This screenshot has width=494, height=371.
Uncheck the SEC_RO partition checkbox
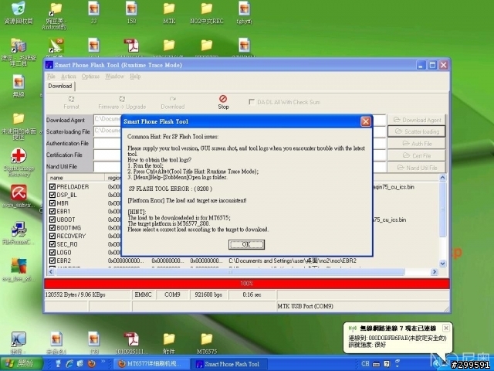[52, 244]
